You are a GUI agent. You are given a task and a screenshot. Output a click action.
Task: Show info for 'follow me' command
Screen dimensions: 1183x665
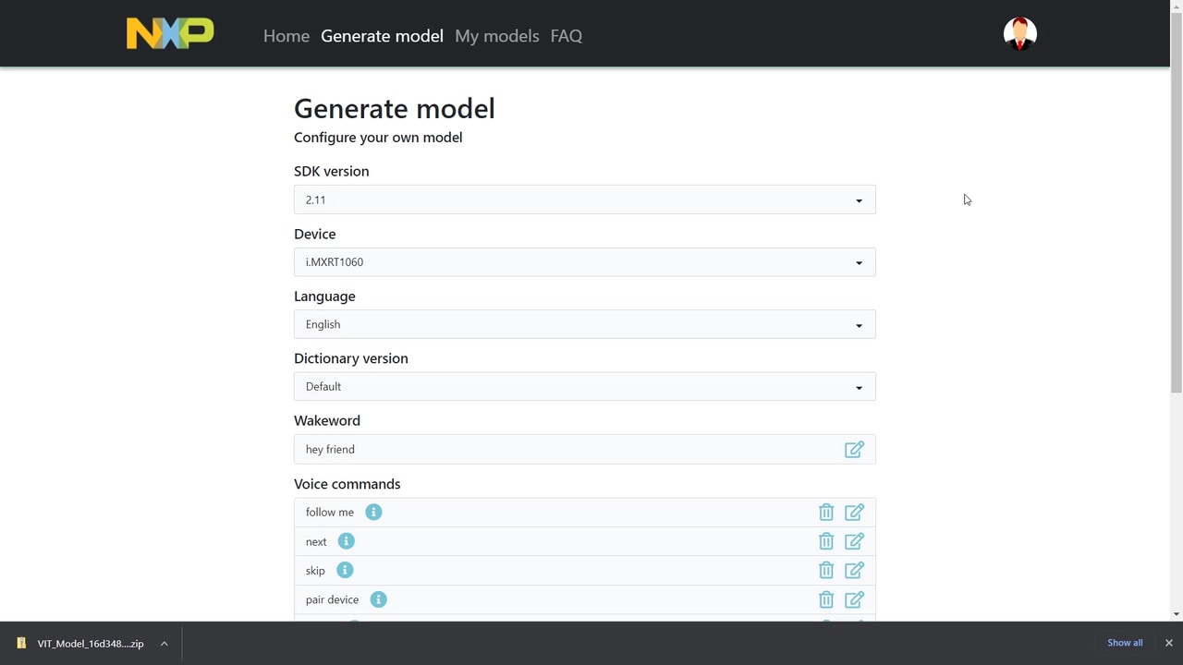coord(373,513)
